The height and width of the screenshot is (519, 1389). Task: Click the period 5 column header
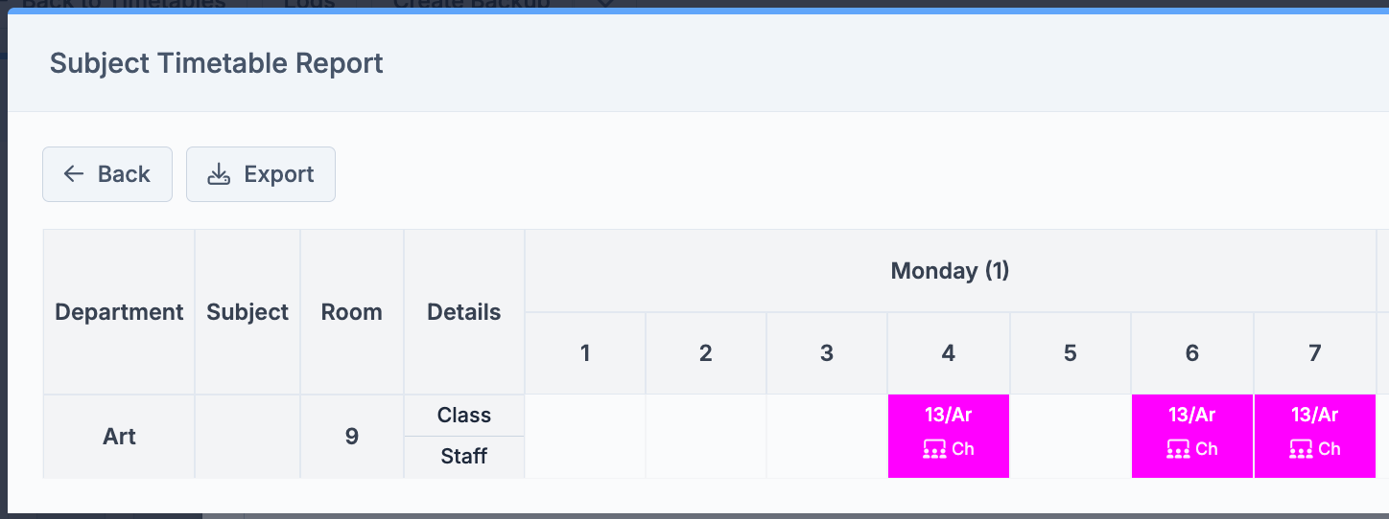coord(1071,353)
